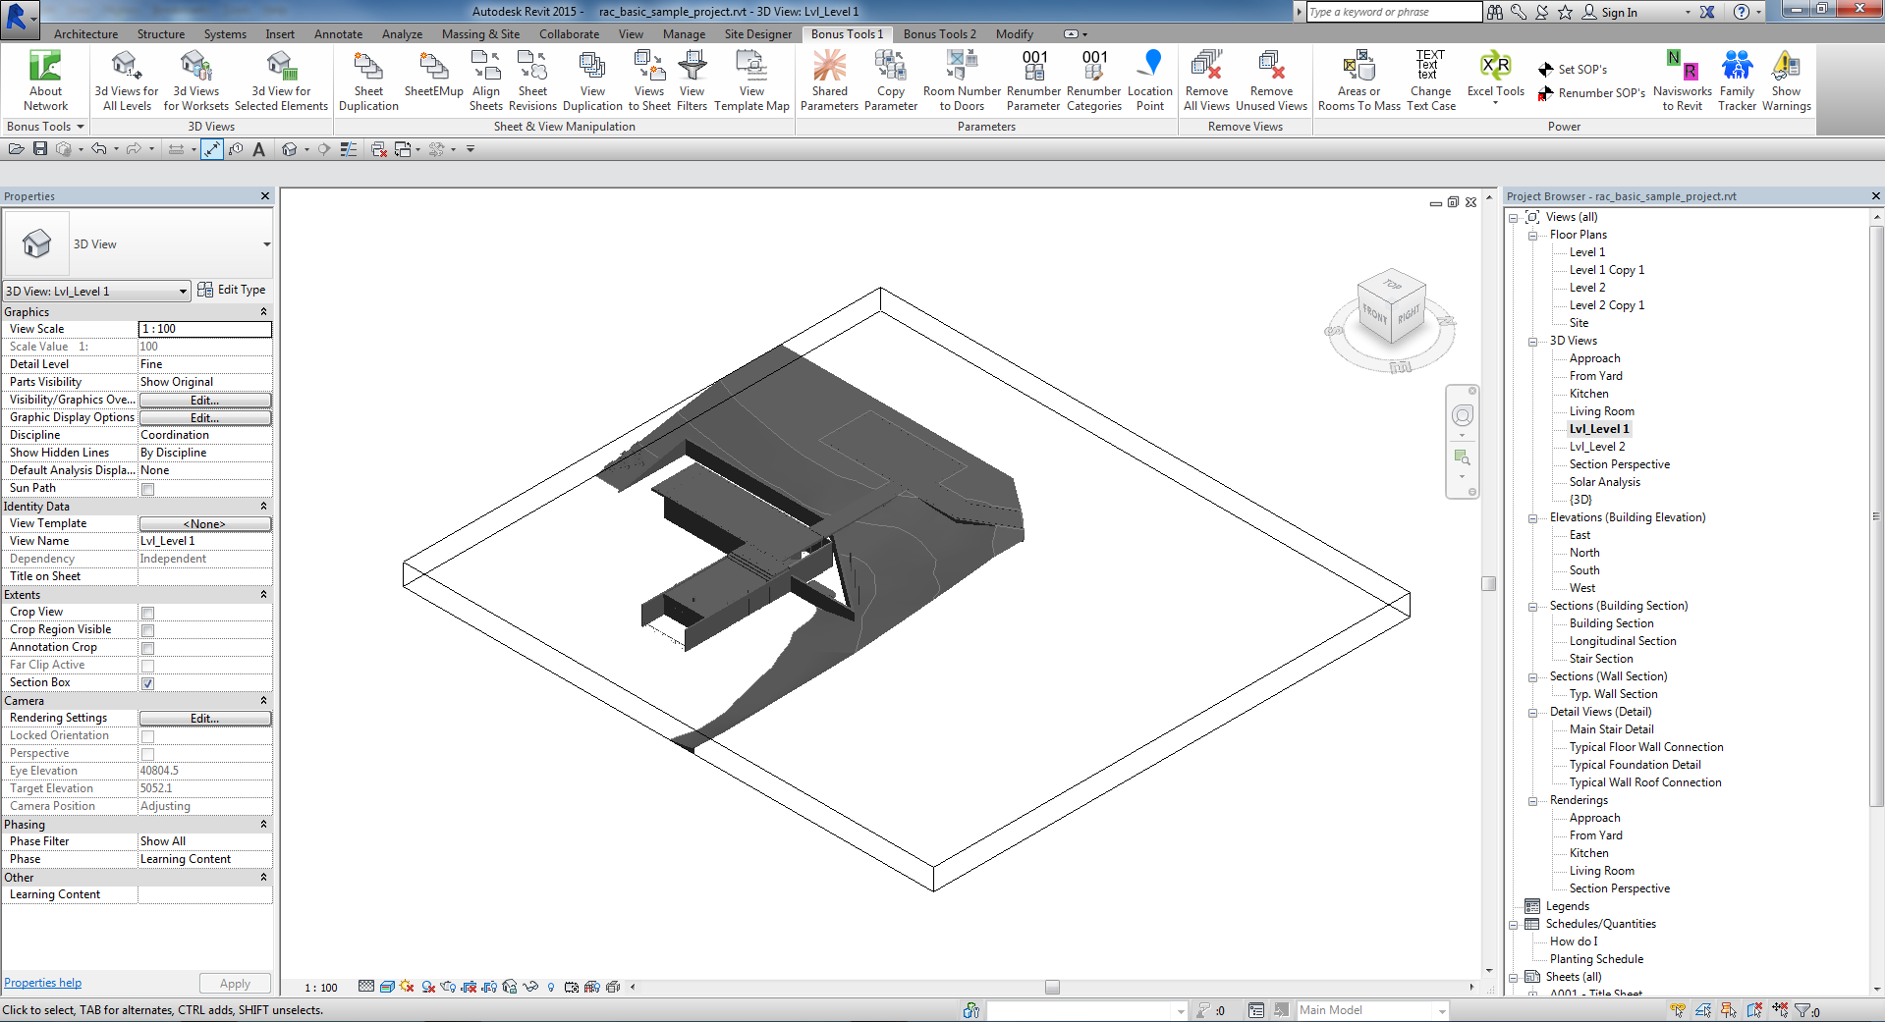This screenshot has height=1022, width=1885.
Task: Toggle the Sun Path checkbox
Action: 147,489
